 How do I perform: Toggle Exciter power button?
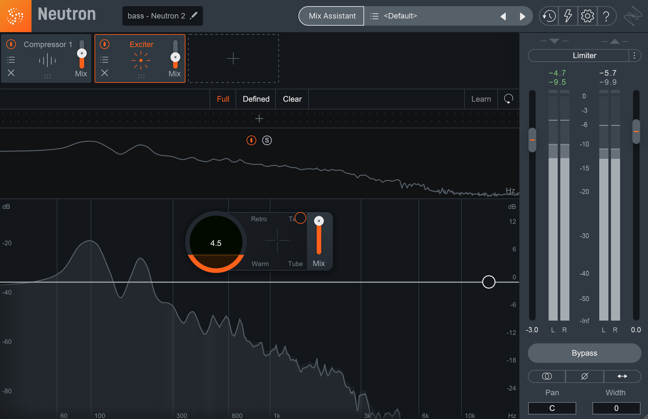pos(105,44)
